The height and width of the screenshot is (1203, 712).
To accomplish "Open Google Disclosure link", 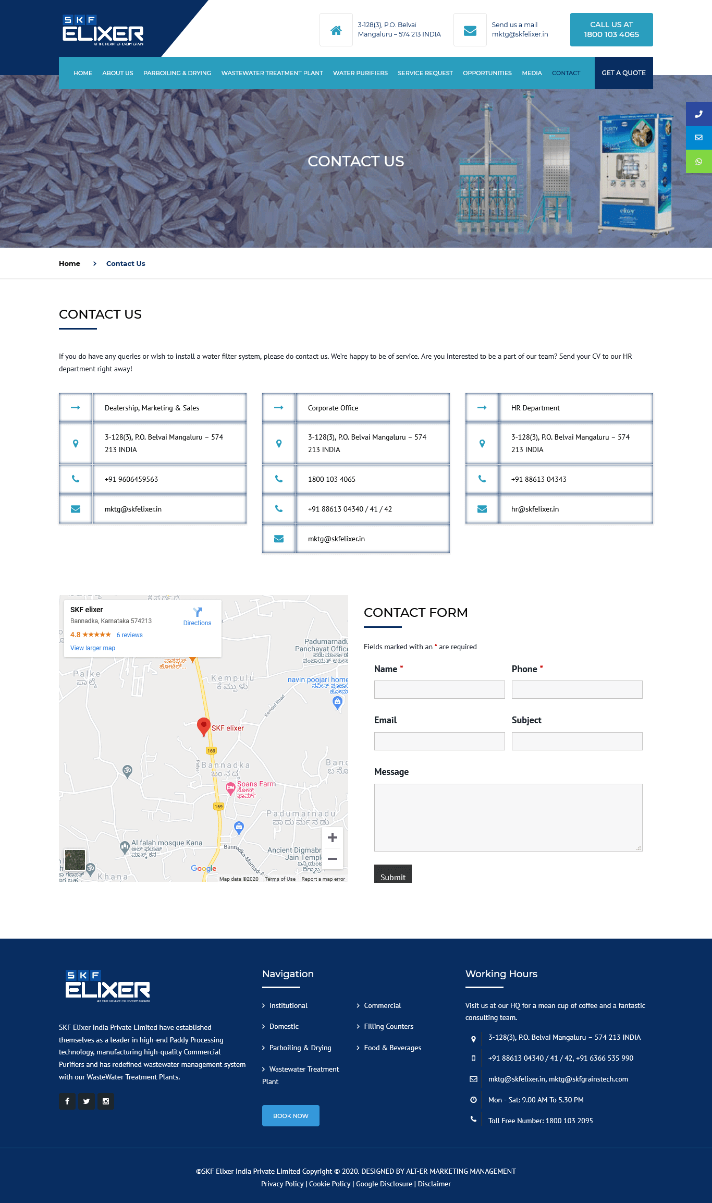I will click(x=384, y=1184).
